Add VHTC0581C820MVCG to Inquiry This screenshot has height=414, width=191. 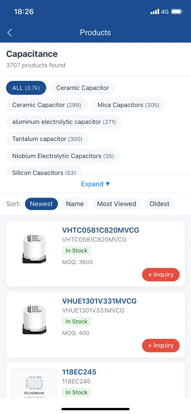pos(161,275)
